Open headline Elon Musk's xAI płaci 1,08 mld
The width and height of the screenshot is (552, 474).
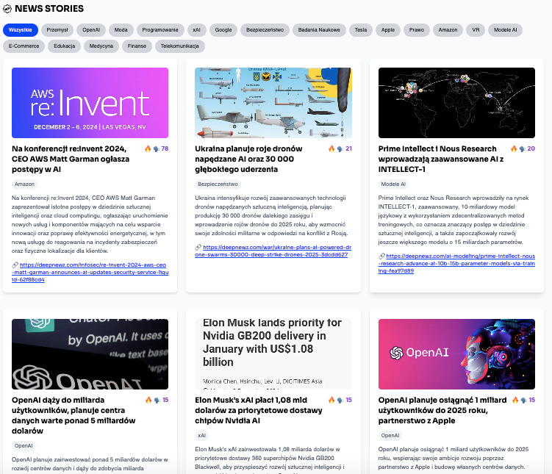click(x=259, y=410)
